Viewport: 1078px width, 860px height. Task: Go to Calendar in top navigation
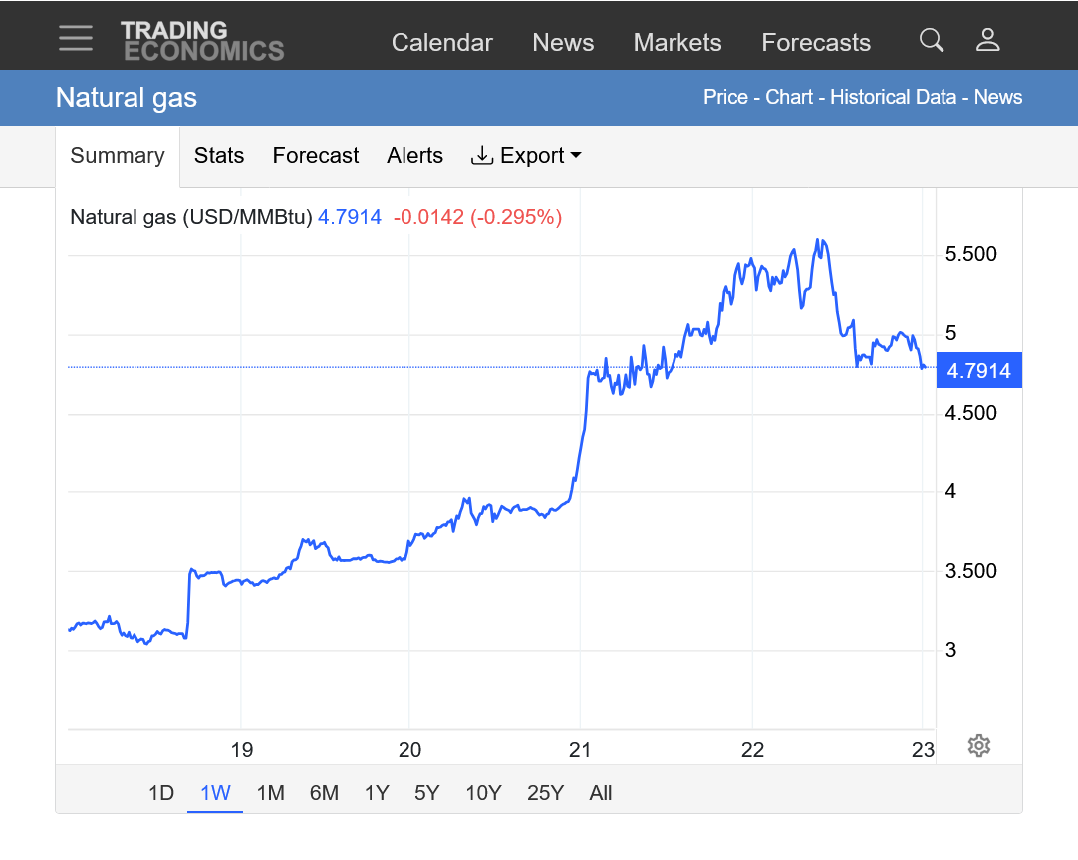(441, 43)
